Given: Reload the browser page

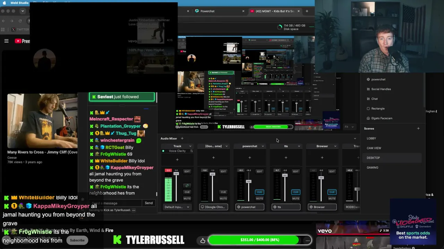Looking at the screenshot, I should (x=20, y=21).
